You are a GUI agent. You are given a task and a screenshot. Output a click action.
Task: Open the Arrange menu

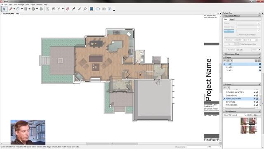(x=21, y=5)
